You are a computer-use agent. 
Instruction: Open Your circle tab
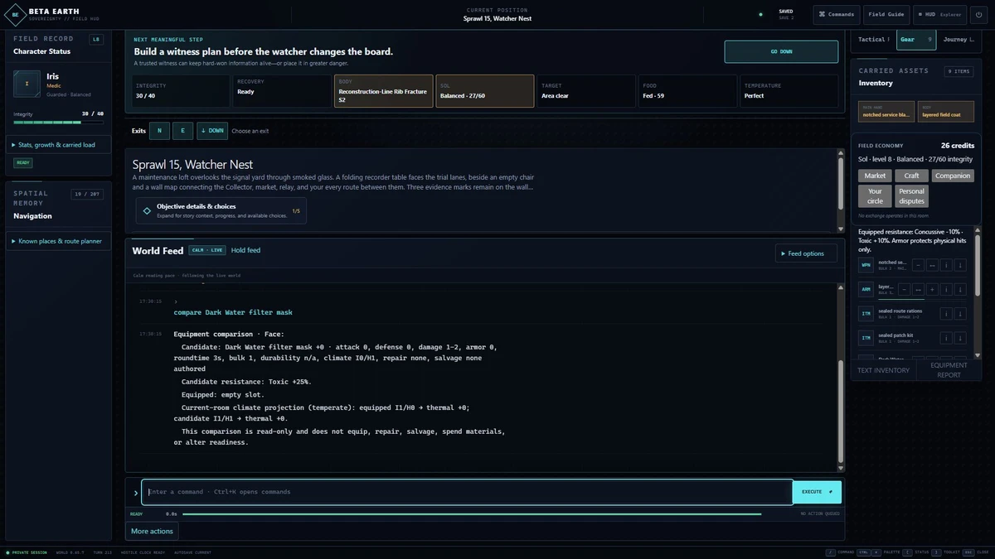(875, 196)
